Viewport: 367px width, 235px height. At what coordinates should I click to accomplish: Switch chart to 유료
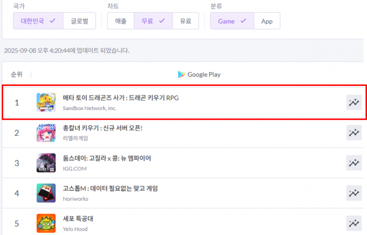[186, 21]
